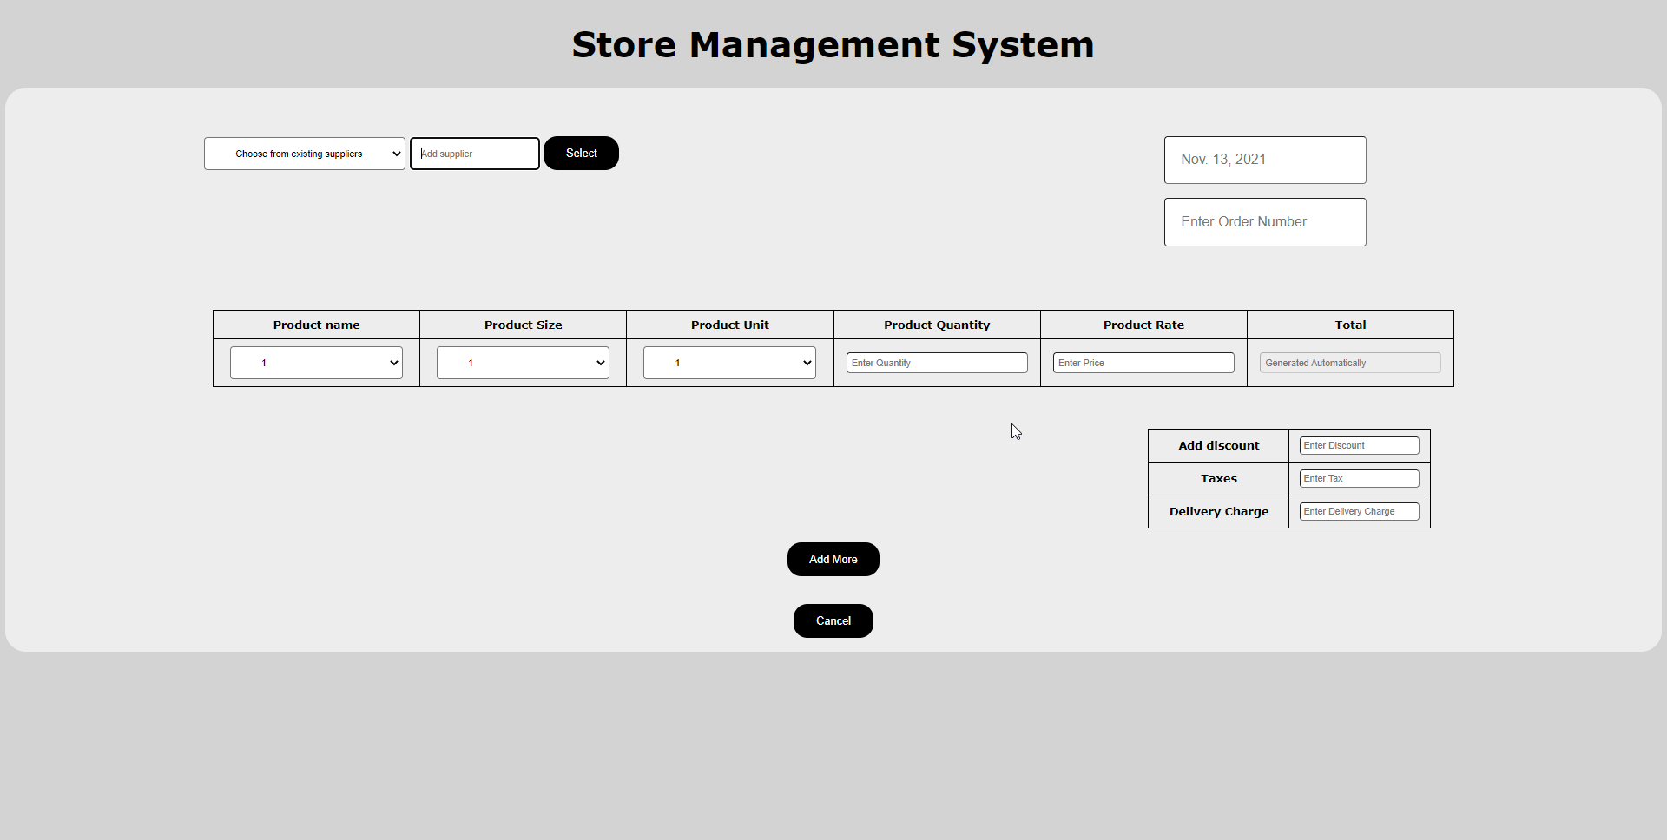The width and height of the screenshot is (1667, 840).
Task: Click the Enter Delivery Charge field
Action: tap(1360, 511)
